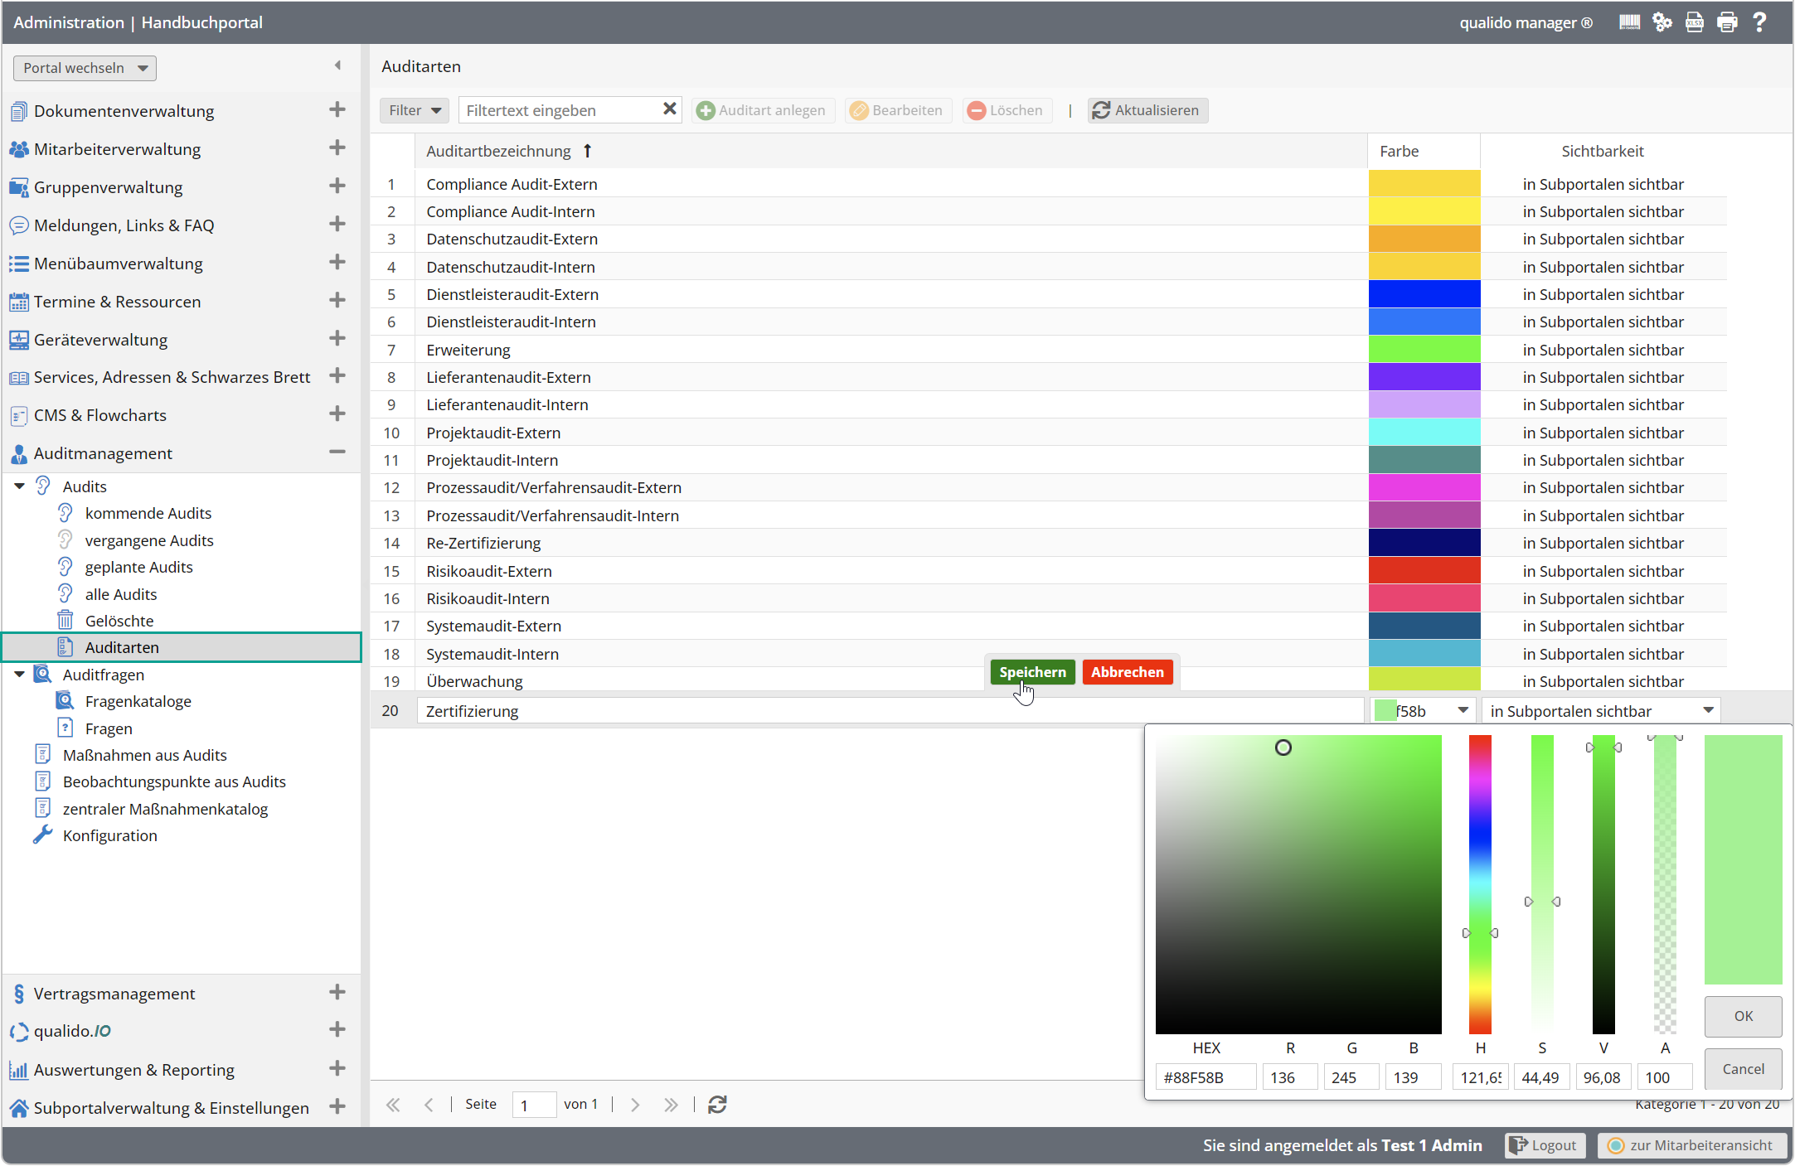
Task: Click the Speichern button
Action: point(1032,672)
